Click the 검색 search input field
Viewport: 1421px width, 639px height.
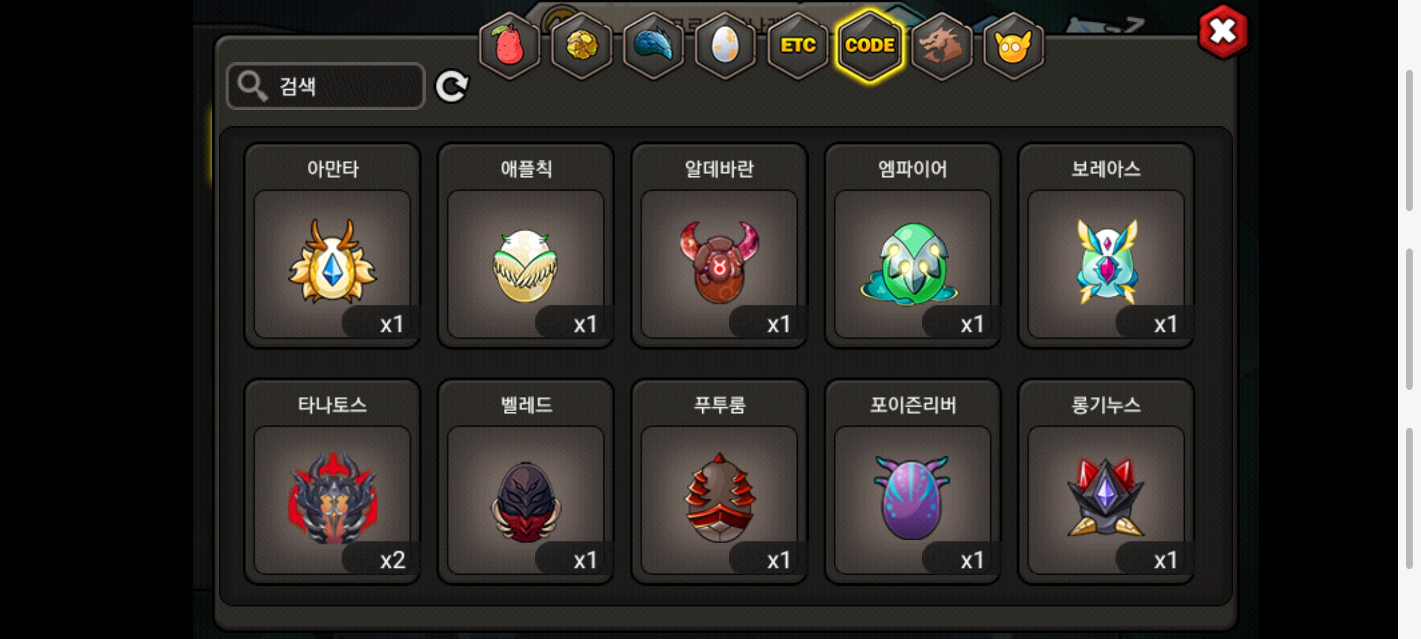click(326, 86)
